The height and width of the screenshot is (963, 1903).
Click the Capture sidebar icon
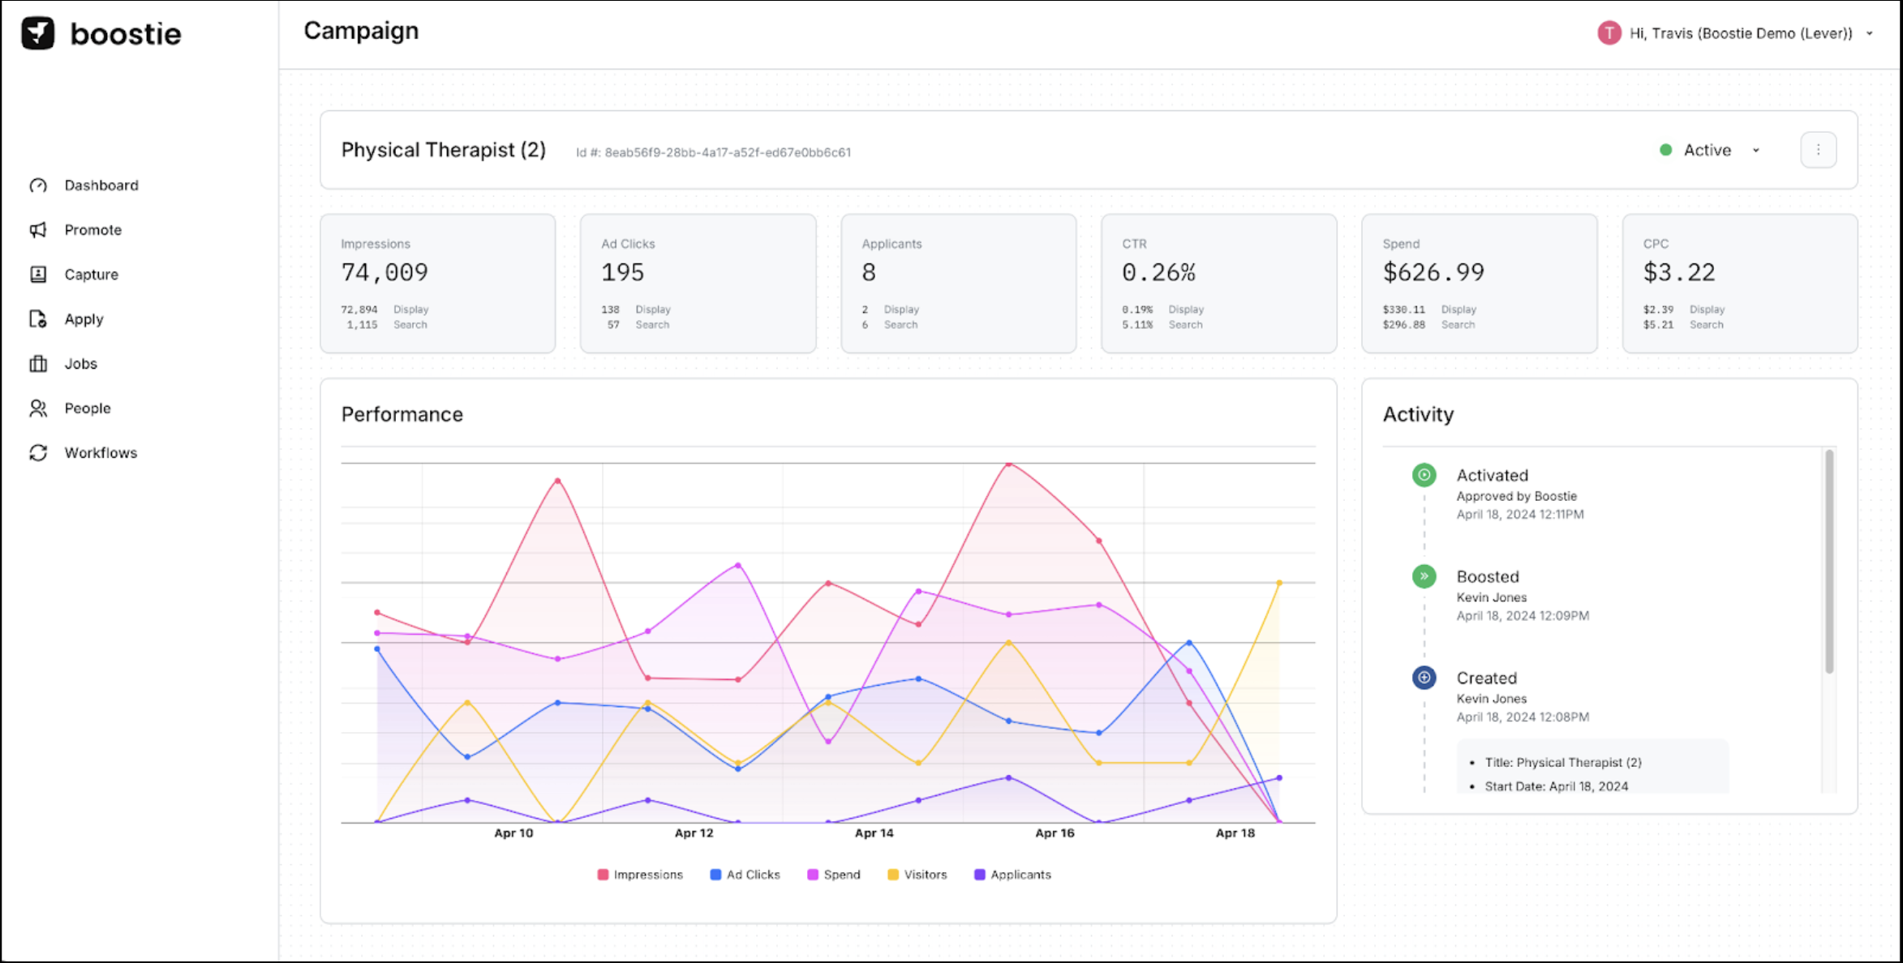pos(38,275)
